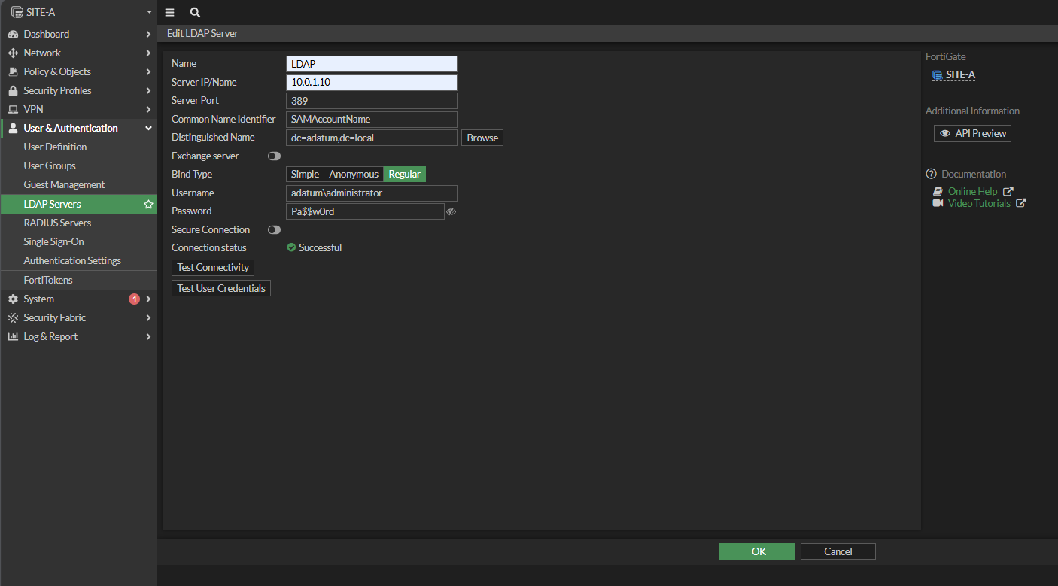Click the Online Help external link icon
Image resolution: width=1058 pixels, height=586 pixels.
(1008, 192)
